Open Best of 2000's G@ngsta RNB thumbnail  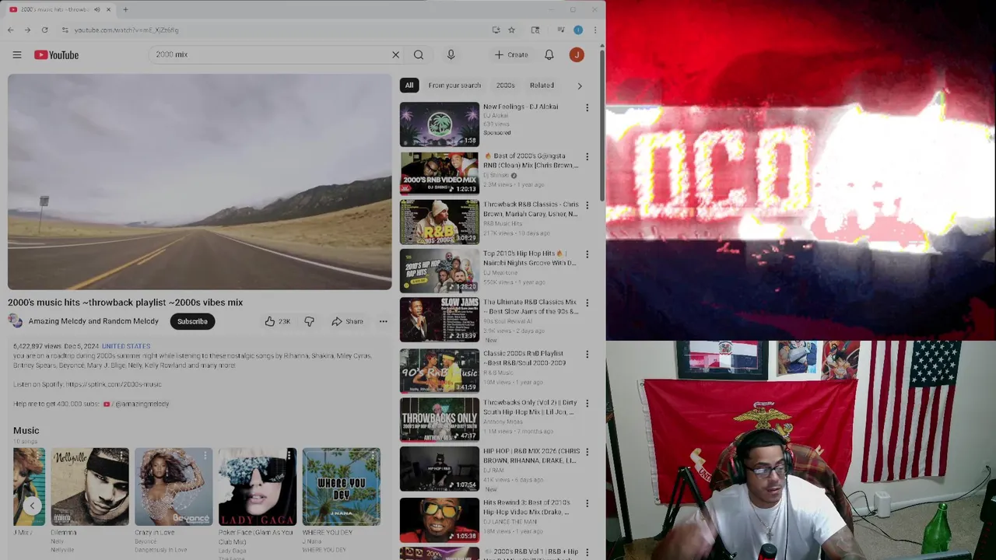(x=440, y=173)
